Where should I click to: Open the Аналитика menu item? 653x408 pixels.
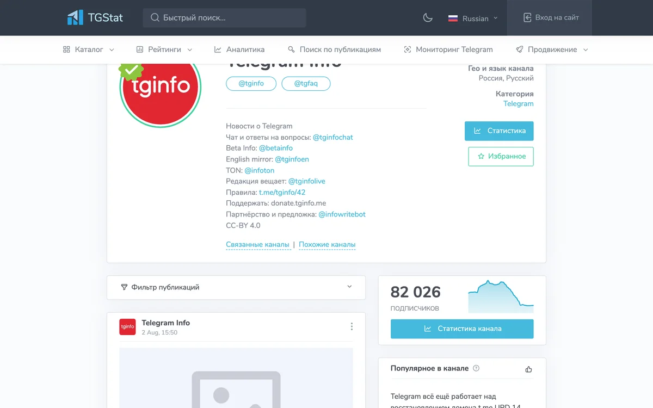239,50
